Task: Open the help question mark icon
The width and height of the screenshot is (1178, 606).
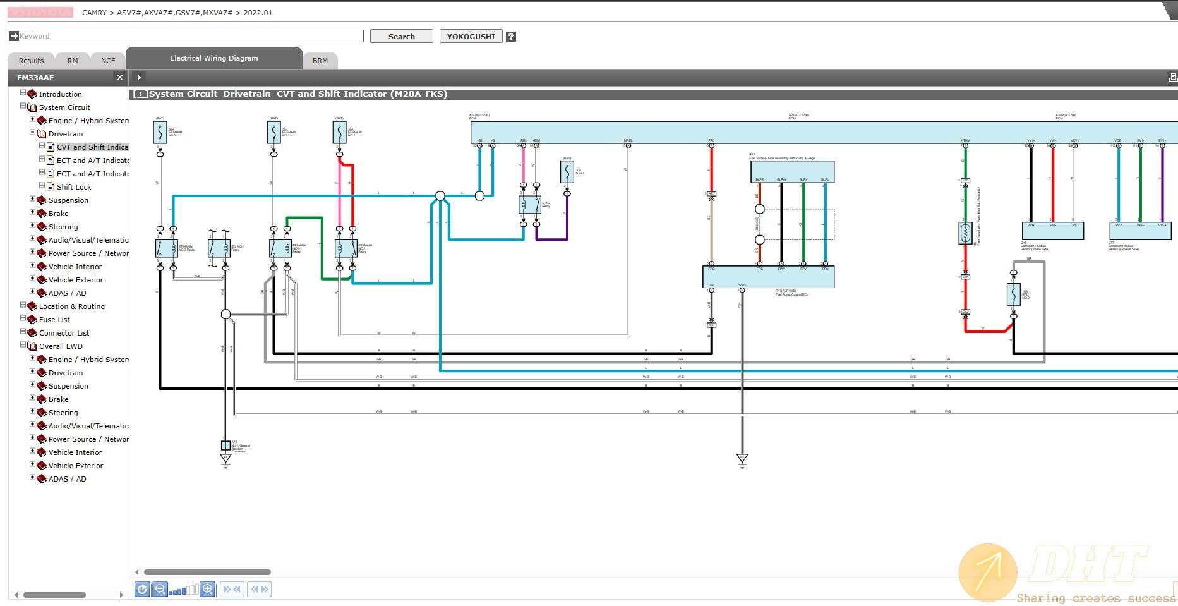Action: 511,37
